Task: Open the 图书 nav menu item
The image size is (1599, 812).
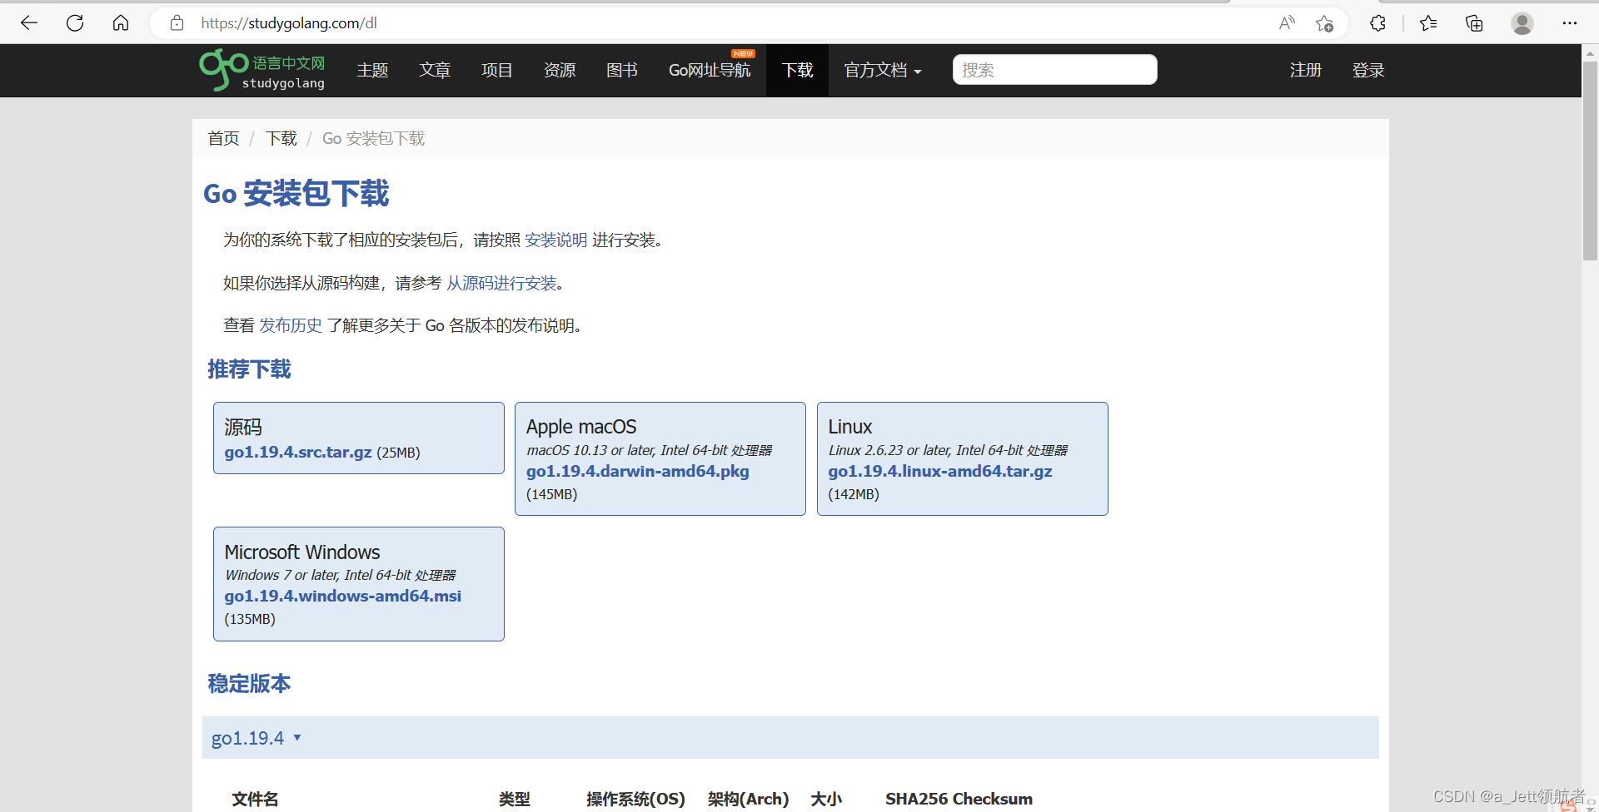Action: (622, 71)
